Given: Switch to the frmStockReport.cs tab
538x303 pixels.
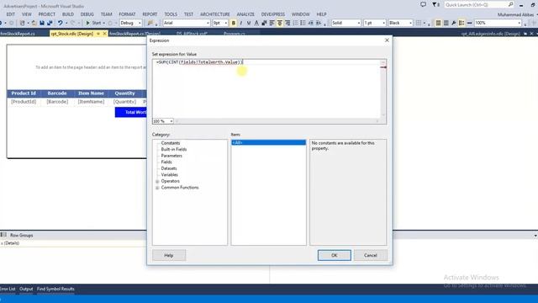Looking at the screenshot, I should tap(18, 34).
